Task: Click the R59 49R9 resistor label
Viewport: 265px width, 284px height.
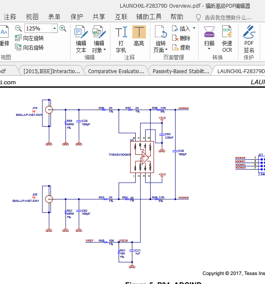Action: pyautogui.click(x=70, y=124)
